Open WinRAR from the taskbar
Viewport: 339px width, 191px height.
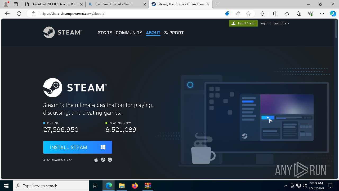148,186
